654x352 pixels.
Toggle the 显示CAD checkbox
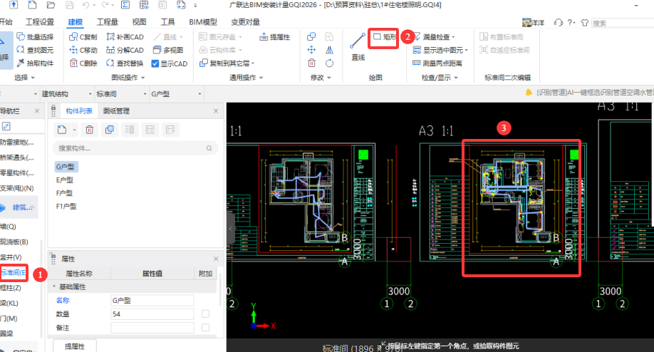coord(155,64)
